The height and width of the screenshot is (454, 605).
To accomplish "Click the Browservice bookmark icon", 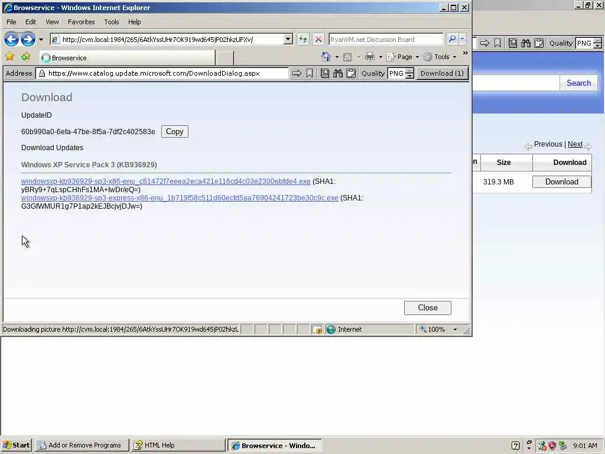I will (x=310, y=73).
